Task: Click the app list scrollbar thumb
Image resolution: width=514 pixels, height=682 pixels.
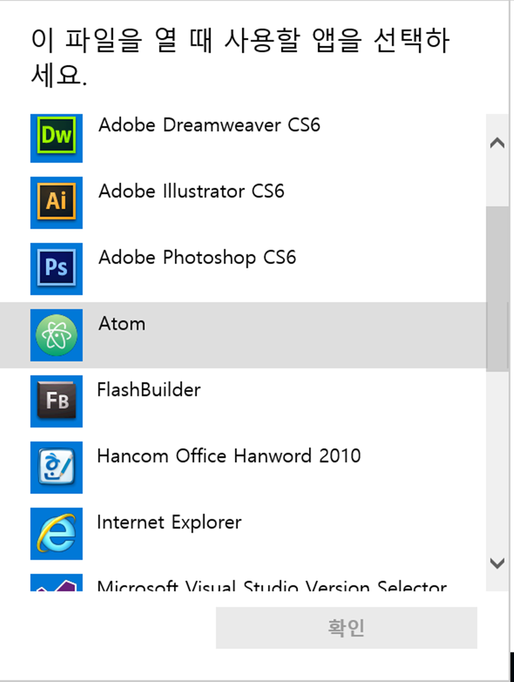Action: [497, 288]
